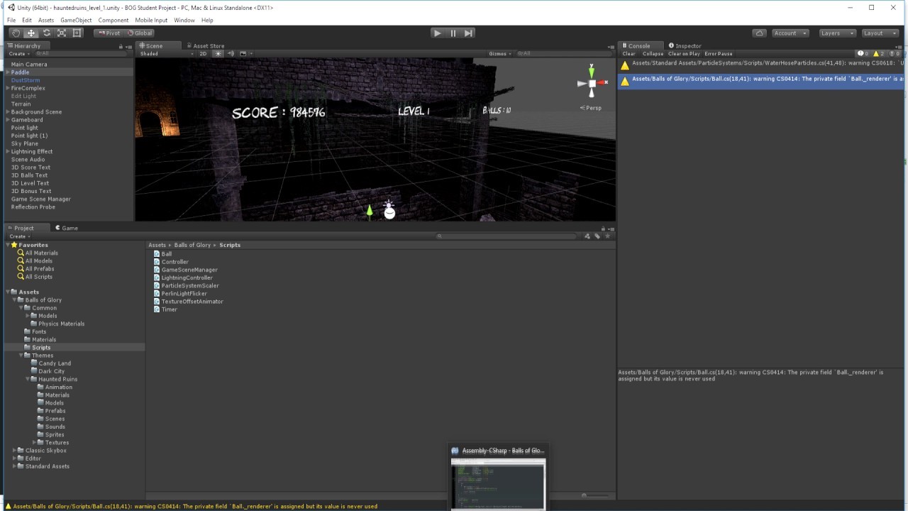Image resolution: width=908 pixels, height=511 pixels.
Task: Open the Shaded draw mode dropdown
Action: click(x=166, y=53)
